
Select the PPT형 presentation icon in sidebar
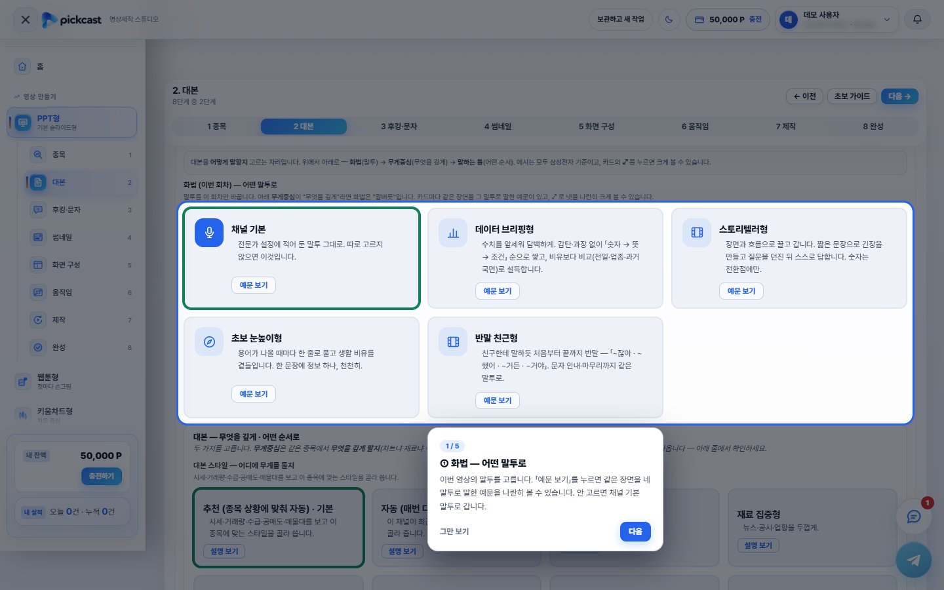point(23,123)
